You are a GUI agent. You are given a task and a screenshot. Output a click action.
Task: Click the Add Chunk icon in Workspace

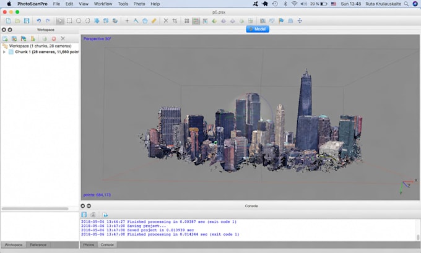coord(5,38)
